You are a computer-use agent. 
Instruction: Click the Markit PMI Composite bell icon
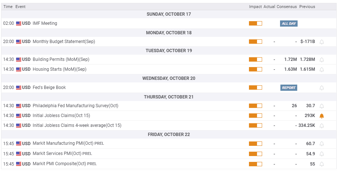coord(322,164)
